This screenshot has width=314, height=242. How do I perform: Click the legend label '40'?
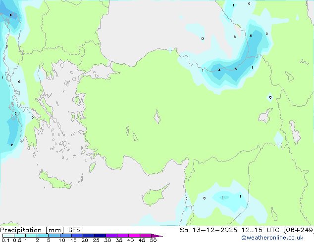pyautogui.click(x=130, y=240)
